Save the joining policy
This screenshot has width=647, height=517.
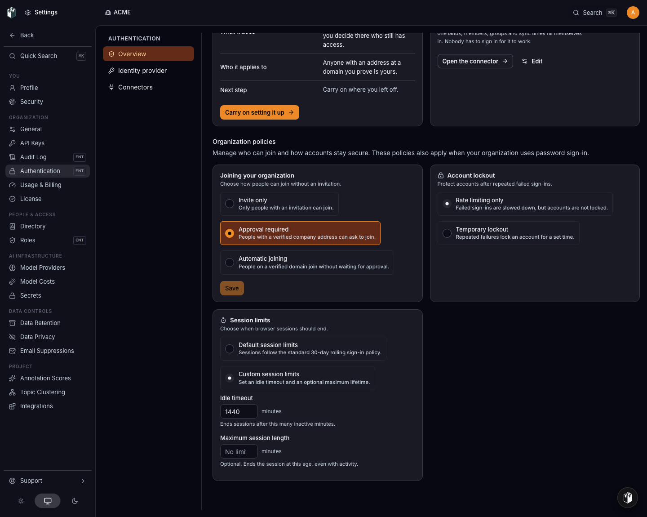(232, 288)
